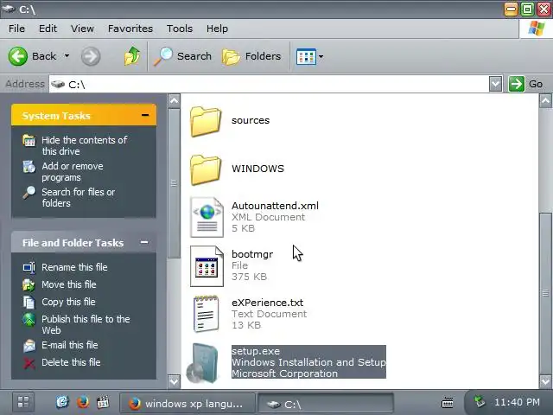Viewport: 553px width, 415px height.
Task: Open Search from the toolbar
Action: pos(182,56)
